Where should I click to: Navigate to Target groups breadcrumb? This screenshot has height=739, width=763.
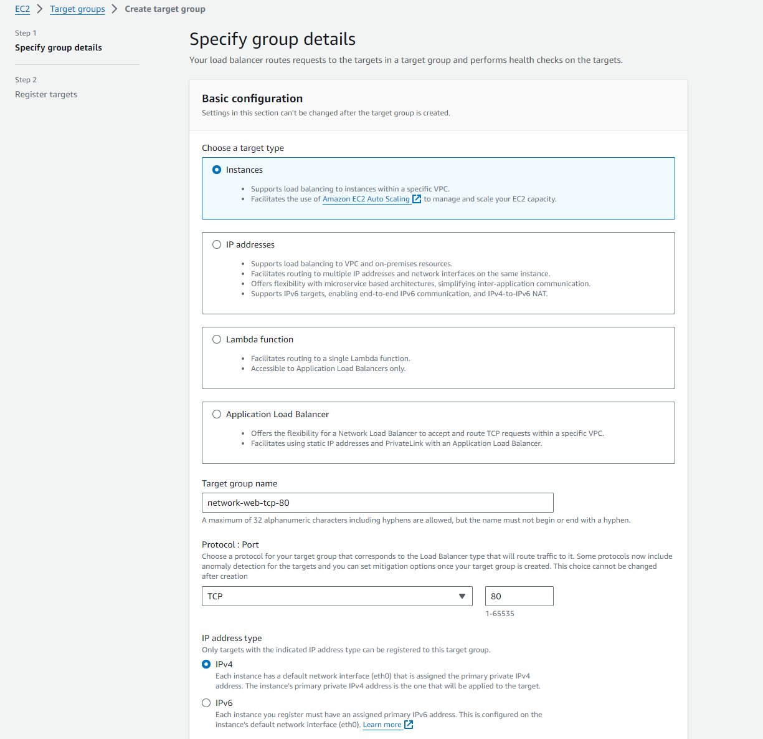[77, 9]
